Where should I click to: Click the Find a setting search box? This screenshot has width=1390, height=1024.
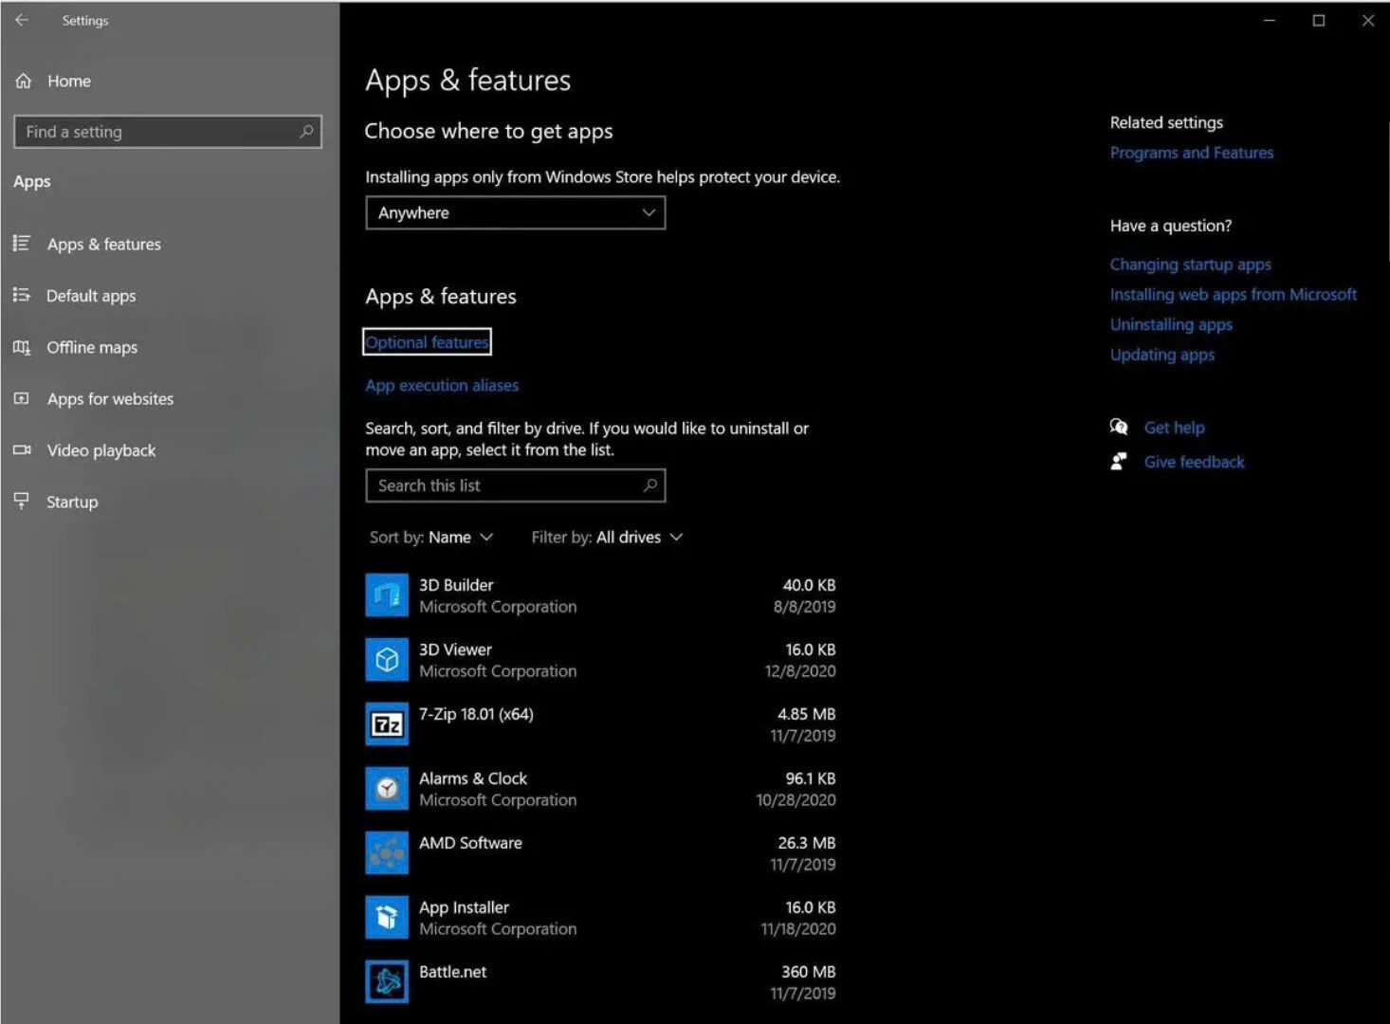159,132
